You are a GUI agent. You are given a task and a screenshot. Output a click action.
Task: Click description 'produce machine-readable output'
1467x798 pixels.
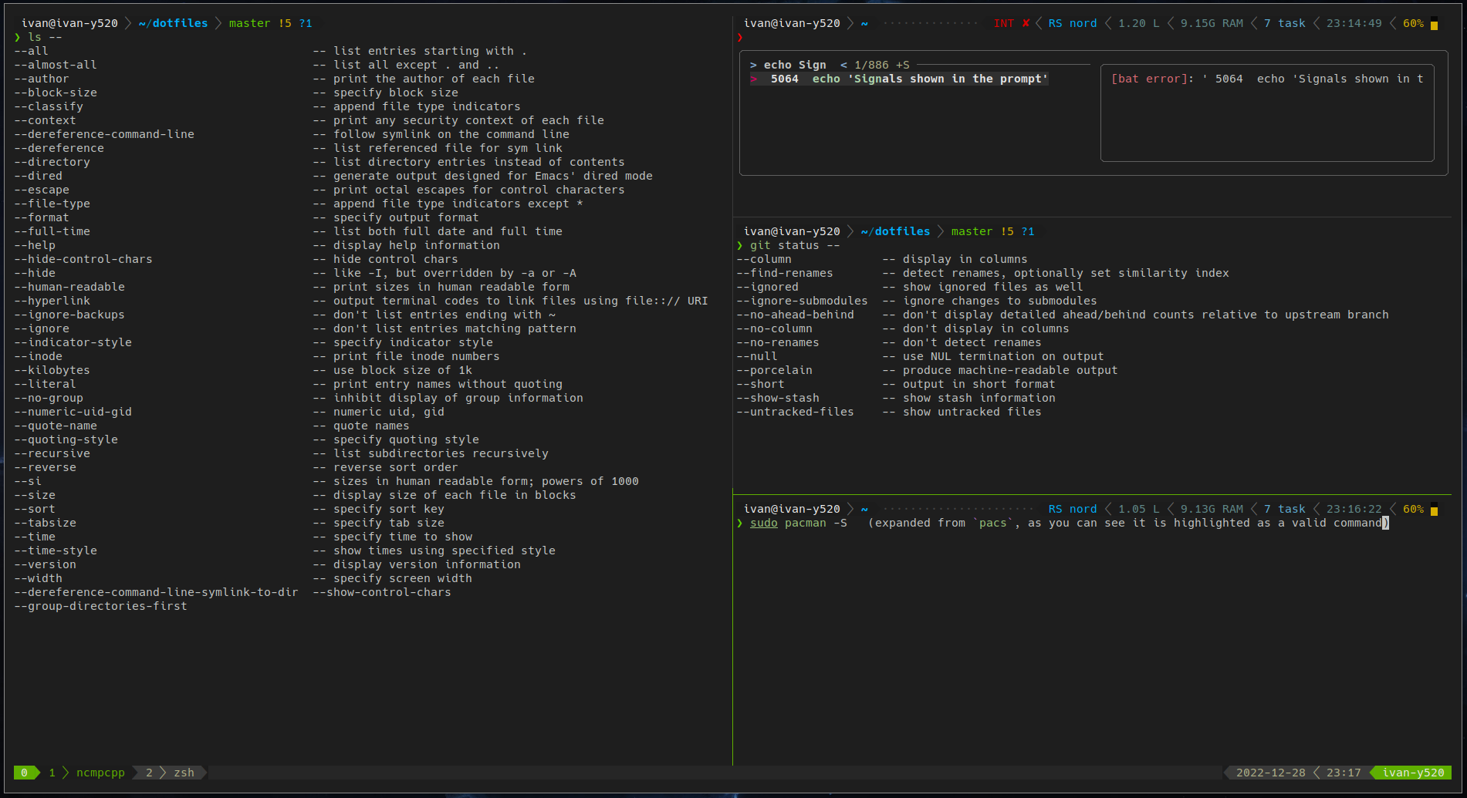coord(1010,370)
